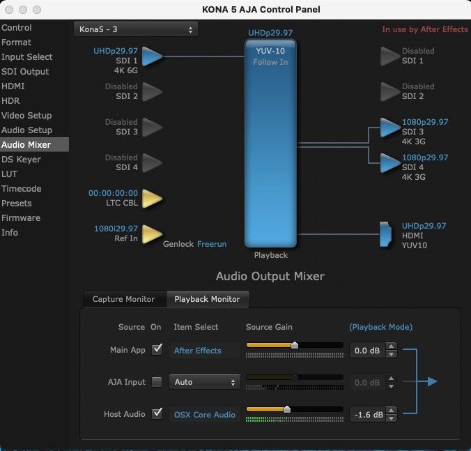The width and height of the screenshot is (471, 451).
Task: Click the mixer output blue arrow
Action: [x=432, y=381]
